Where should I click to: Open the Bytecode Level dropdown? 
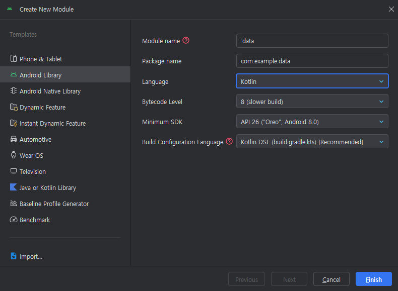(312, 101)
